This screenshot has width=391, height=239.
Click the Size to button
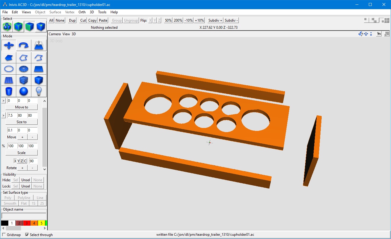tap(22, 122)
